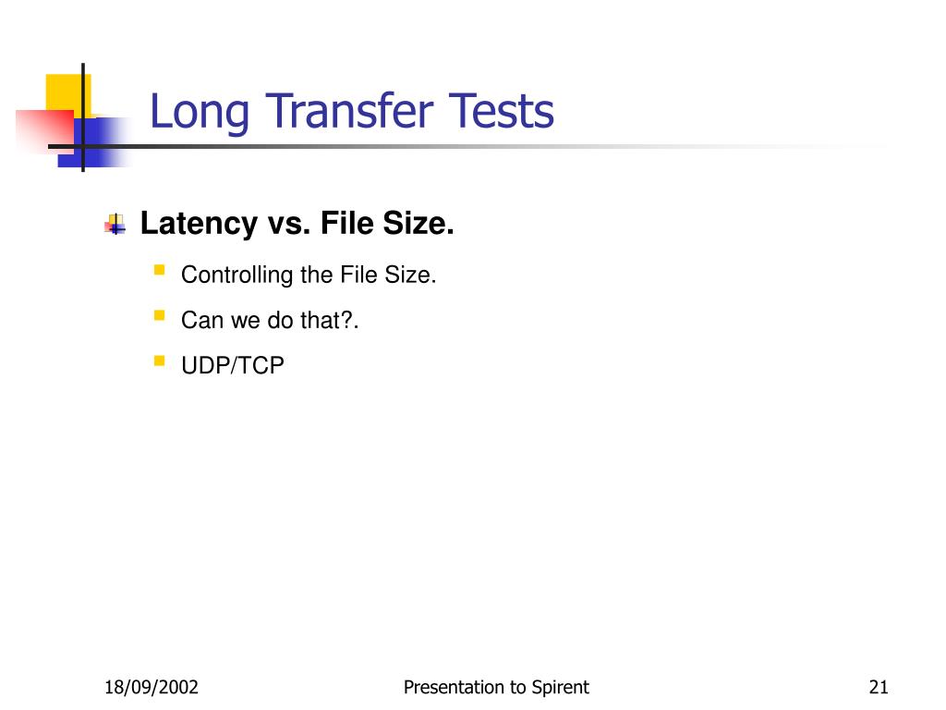Click yellow bullet before 'Controlling the File Size.'
The image size is (946, 710).
click(x=159, y=270)
